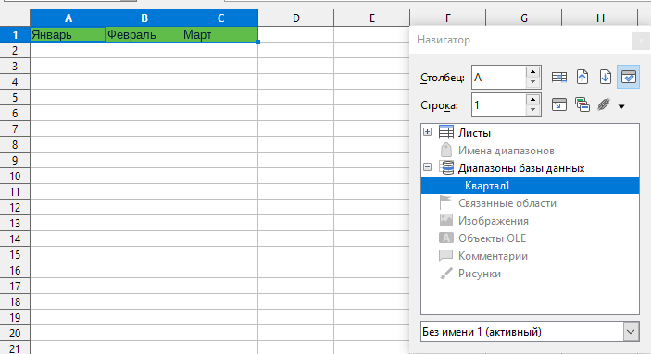
Task: Click the fill handle of the selection
Action: click(x=257, y=42)
